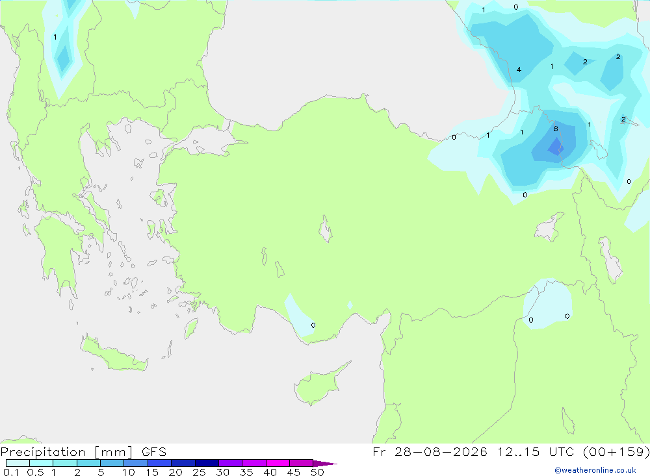This screenshot has height=476, width=650.
Task: Click the 1–2 mm legend swatch
Action: (65, 463)
